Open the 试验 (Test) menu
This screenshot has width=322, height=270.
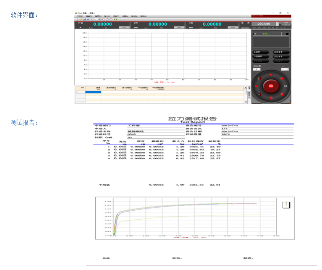116,16
